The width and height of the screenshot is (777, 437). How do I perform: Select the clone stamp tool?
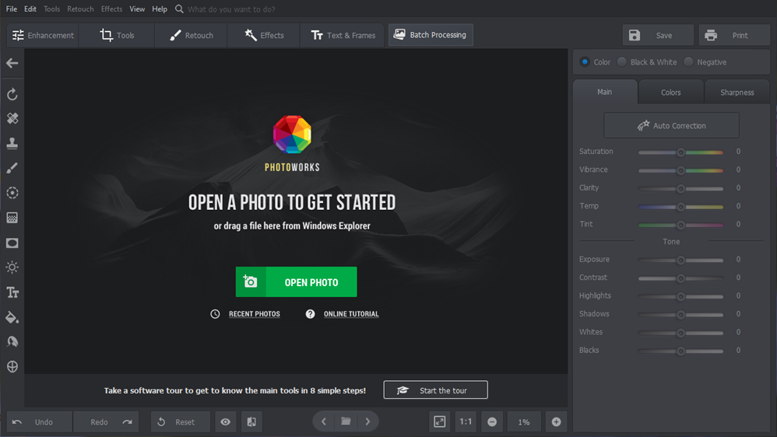pos(12,143)
